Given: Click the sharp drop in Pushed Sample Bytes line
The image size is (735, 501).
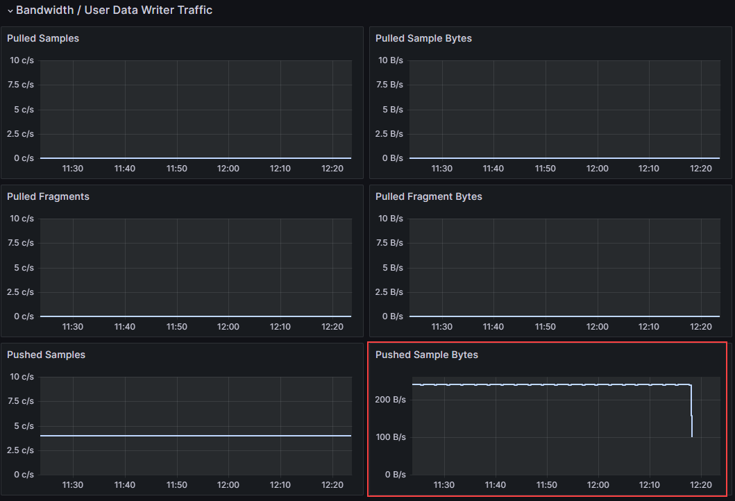Looking at the screenshot, I should pos(691,409).
